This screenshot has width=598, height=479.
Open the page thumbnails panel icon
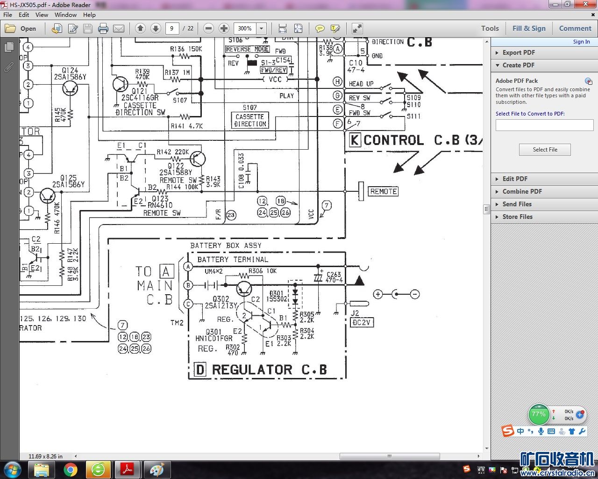(x=8, y=47)
